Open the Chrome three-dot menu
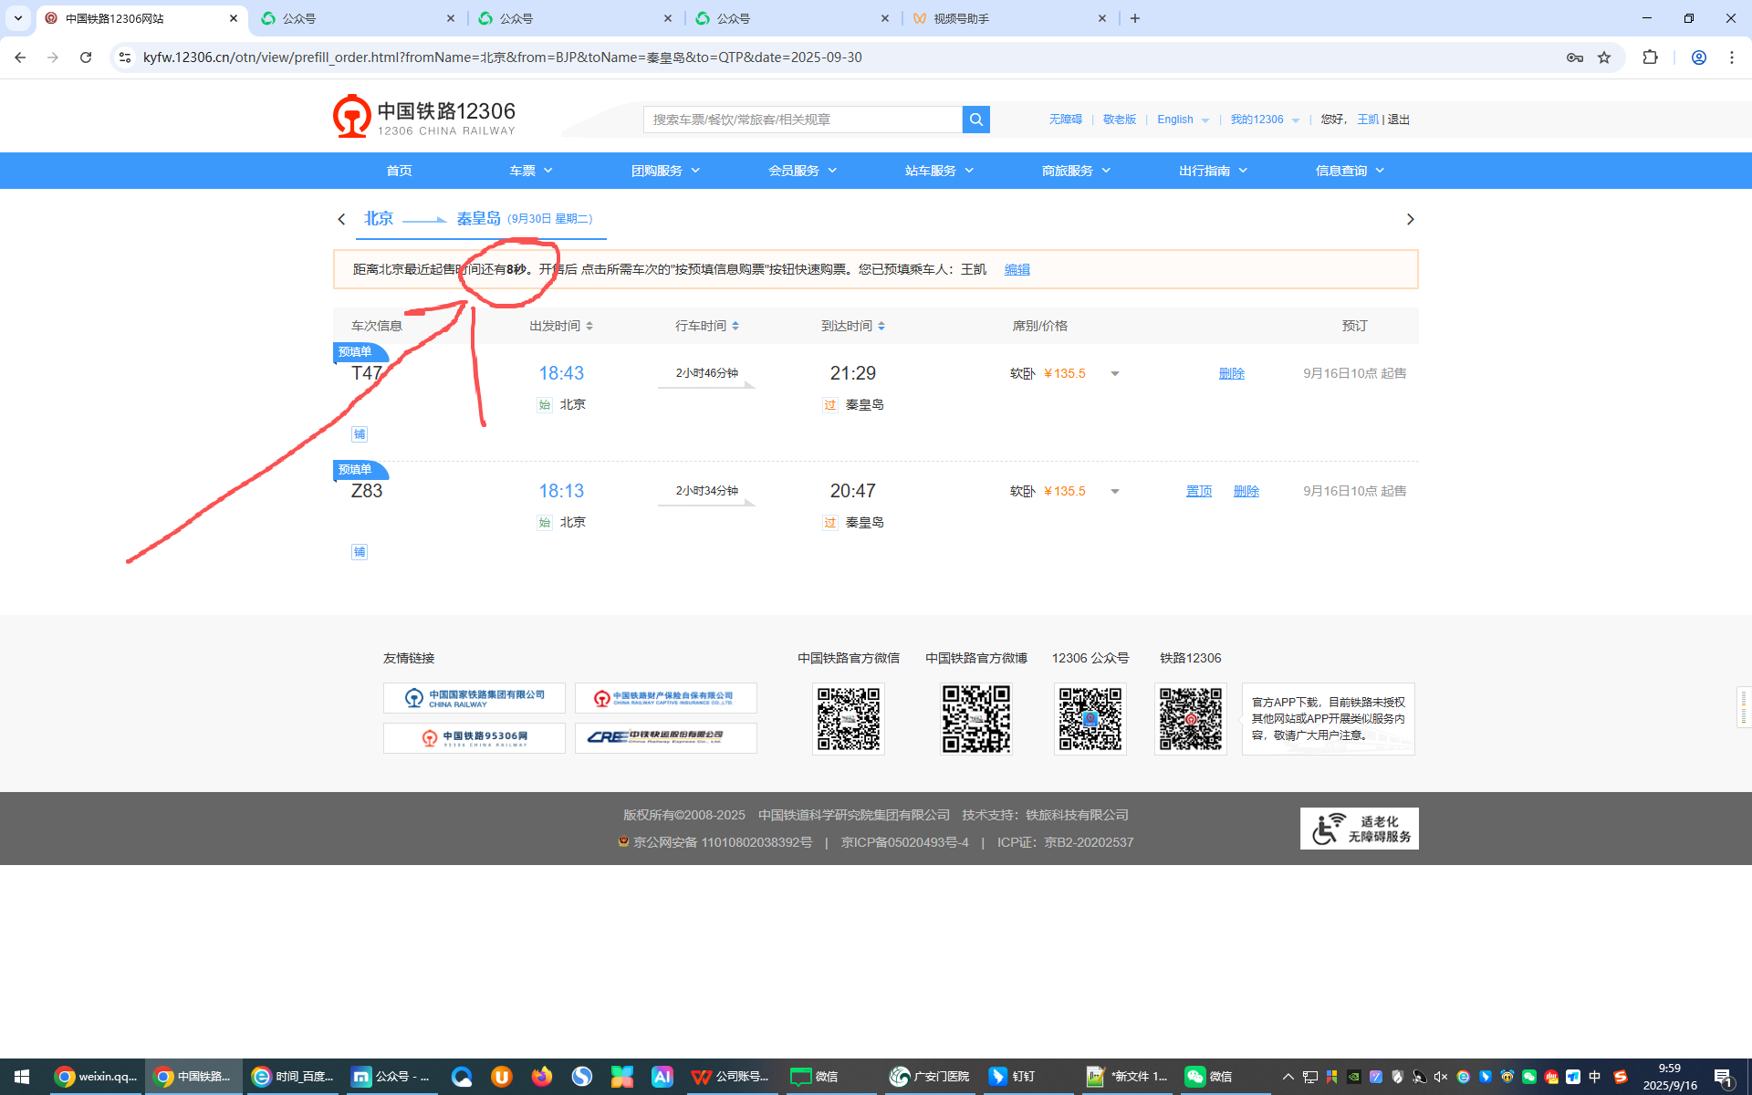1752x1095 pixels. pyautogui.click(x=1732, y=57)
